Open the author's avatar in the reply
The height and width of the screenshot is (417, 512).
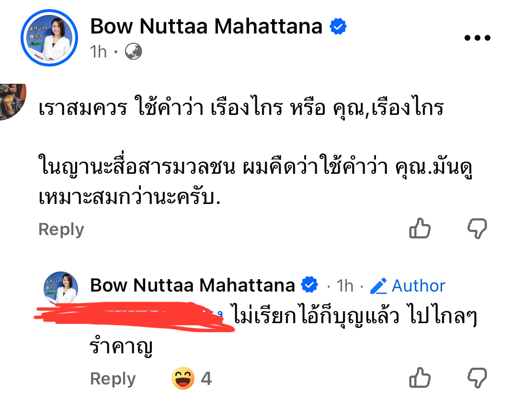click(x=61, y=288)
